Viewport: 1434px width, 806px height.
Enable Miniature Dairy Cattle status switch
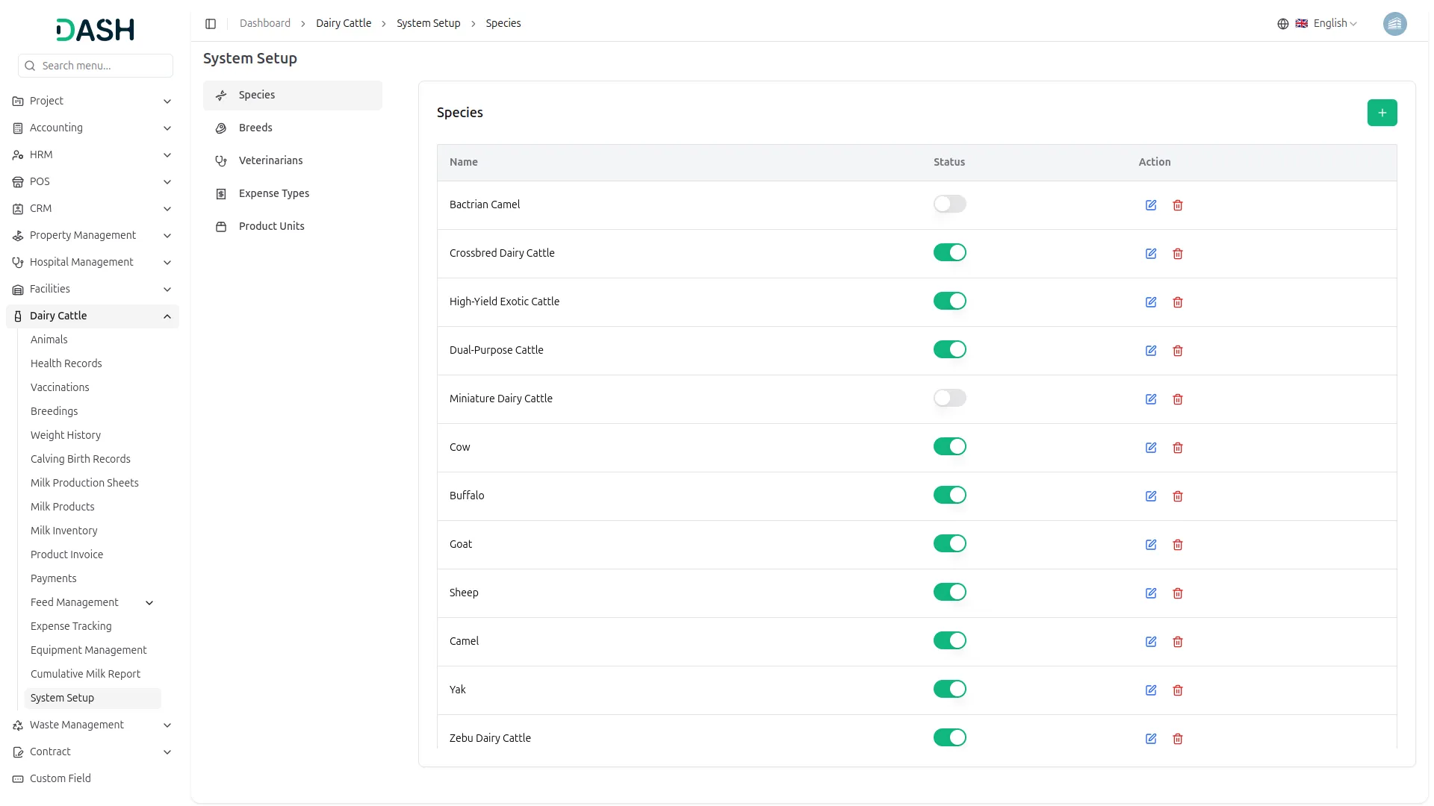point(949,398)
